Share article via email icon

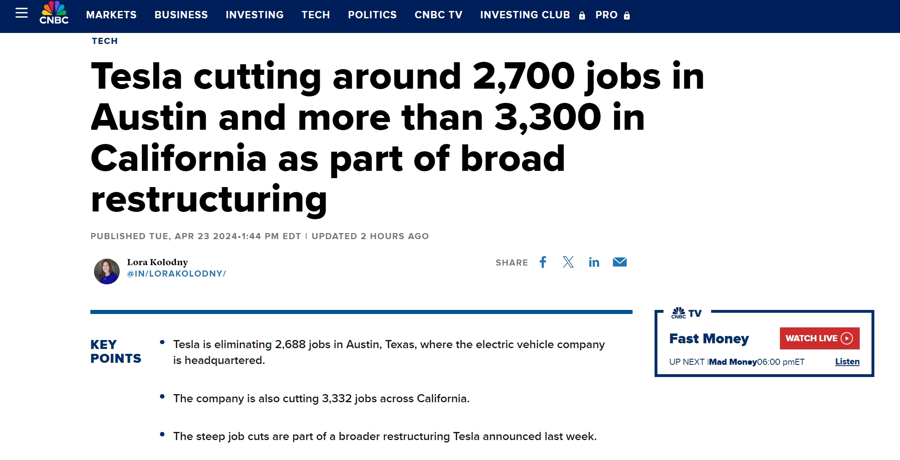(x=620, y=262)
